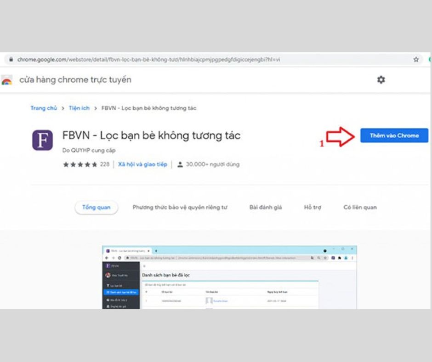
Task: Click the Do QUYHP cung cấp text
Action: click(89, 150)
